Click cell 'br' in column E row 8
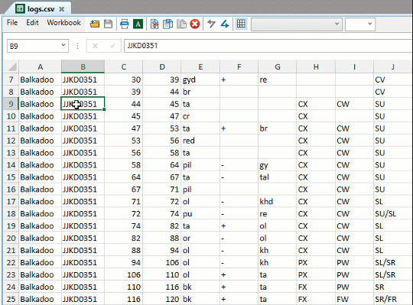Image resolution: width=413 pixels, height=305 pixels. [200, 92]
